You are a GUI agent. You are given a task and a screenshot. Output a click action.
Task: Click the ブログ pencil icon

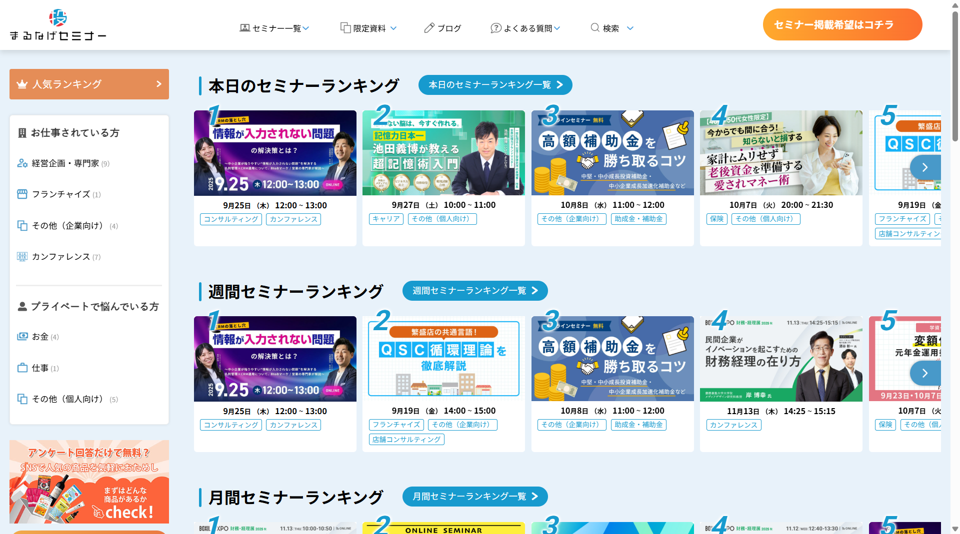coord(429,28)
